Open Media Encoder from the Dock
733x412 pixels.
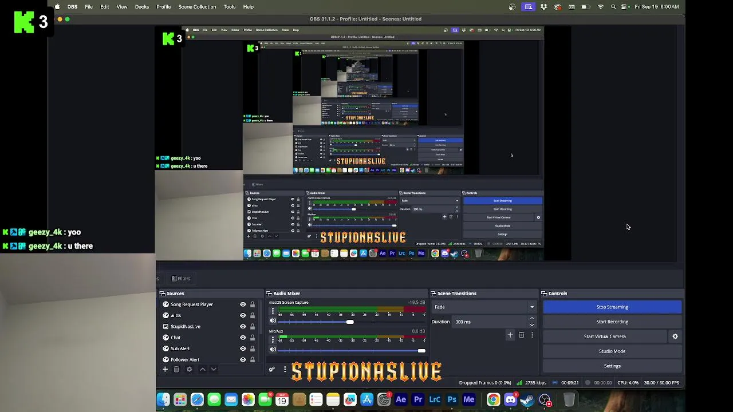[469, 399]
